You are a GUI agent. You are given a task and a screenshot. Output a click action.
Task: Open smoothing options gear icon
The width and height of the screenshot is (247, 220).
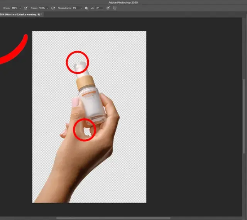(x=86, y=8)
